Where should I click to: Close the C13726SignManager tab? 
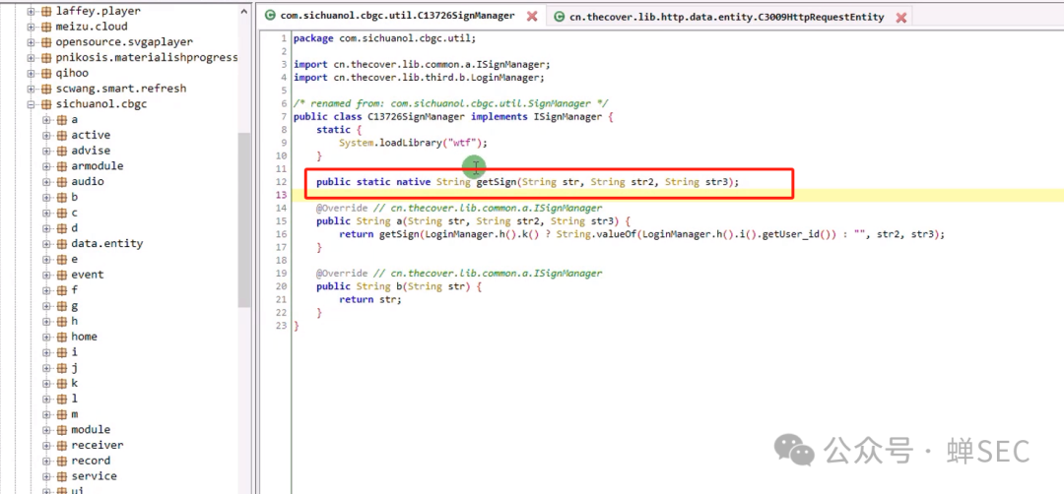point(533,17)
